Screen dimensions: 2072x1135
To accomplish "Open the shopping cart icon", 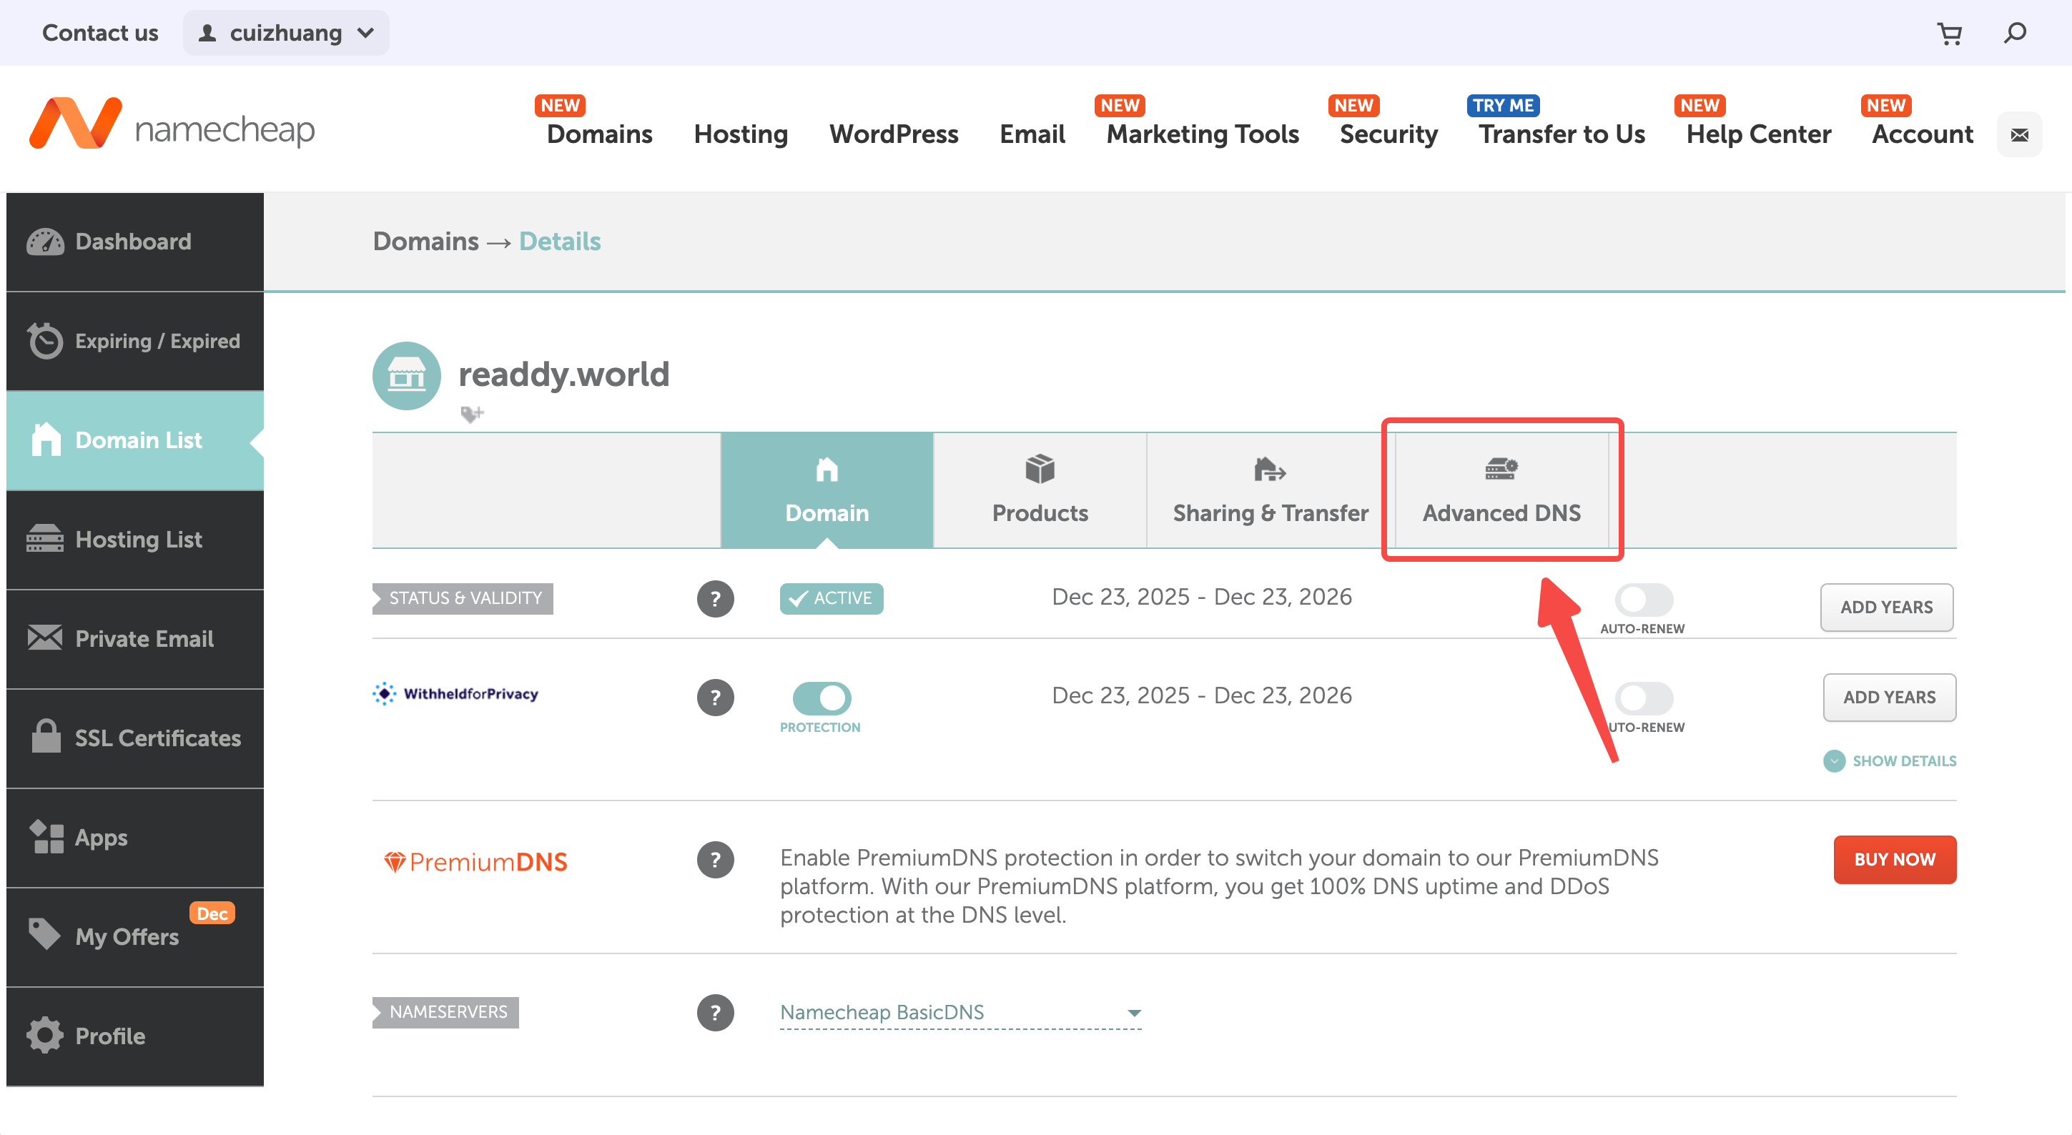I will [1949, 33].
